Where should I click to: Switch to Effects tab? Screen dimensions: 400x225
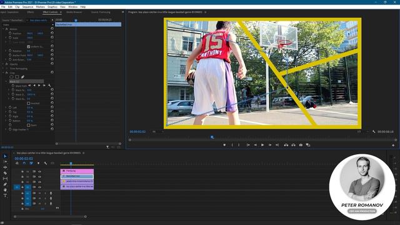pyautogui.click(x=31, y=12)
